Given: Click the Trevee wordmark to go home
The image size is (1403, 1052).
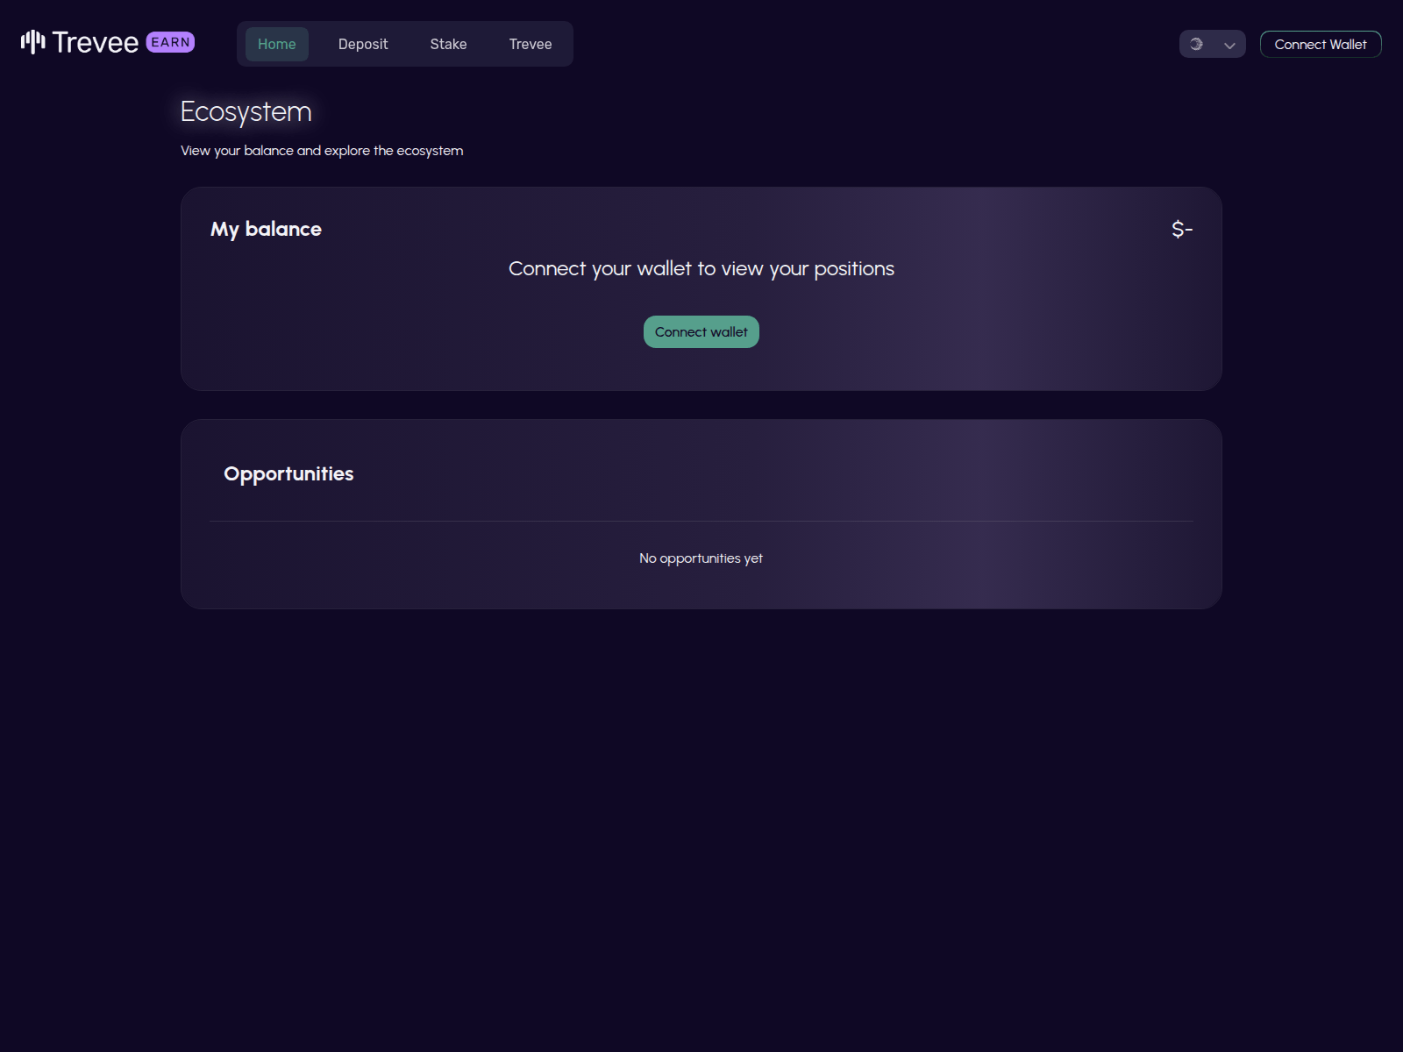Looking at the screenshot, I should point(96,41).
